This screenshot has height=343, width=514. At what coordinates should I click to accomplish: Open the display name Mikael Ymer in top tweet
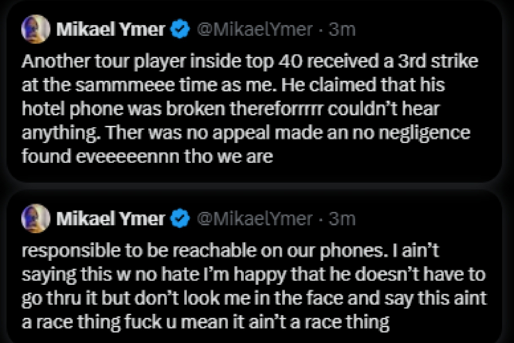coord(111,29)
